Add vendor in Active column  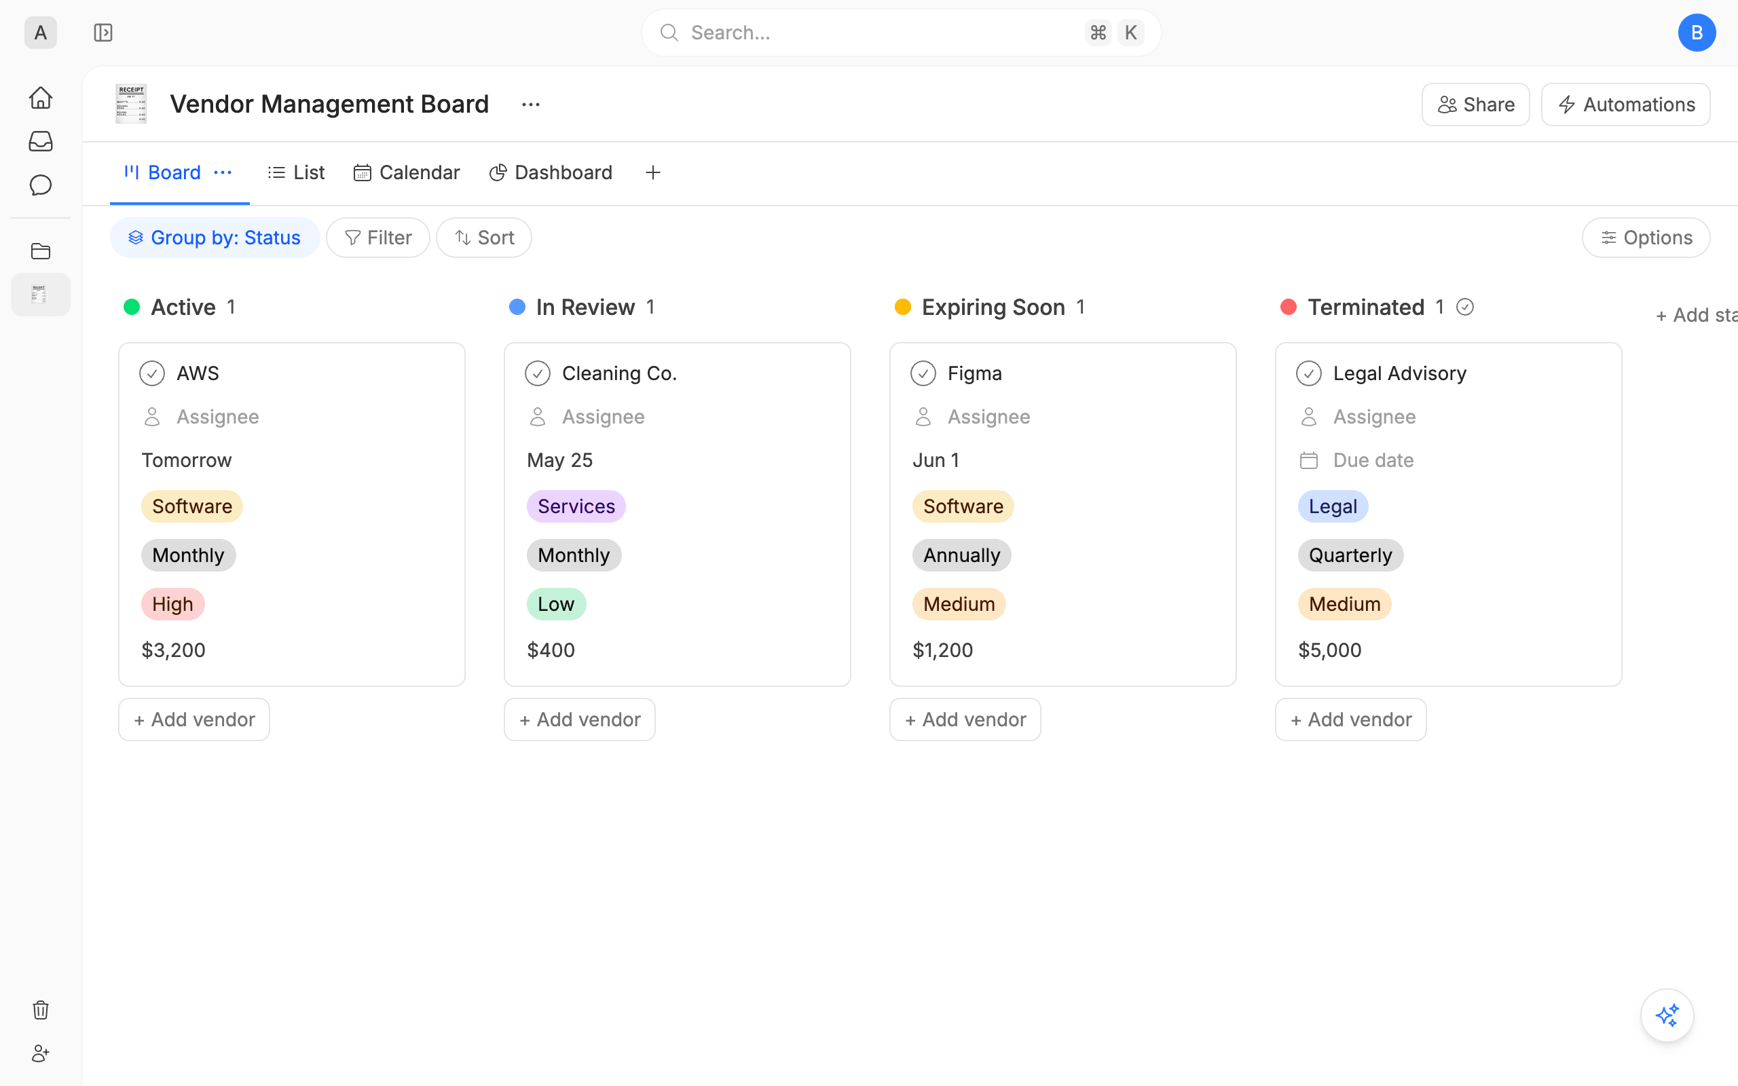point(194,719)
